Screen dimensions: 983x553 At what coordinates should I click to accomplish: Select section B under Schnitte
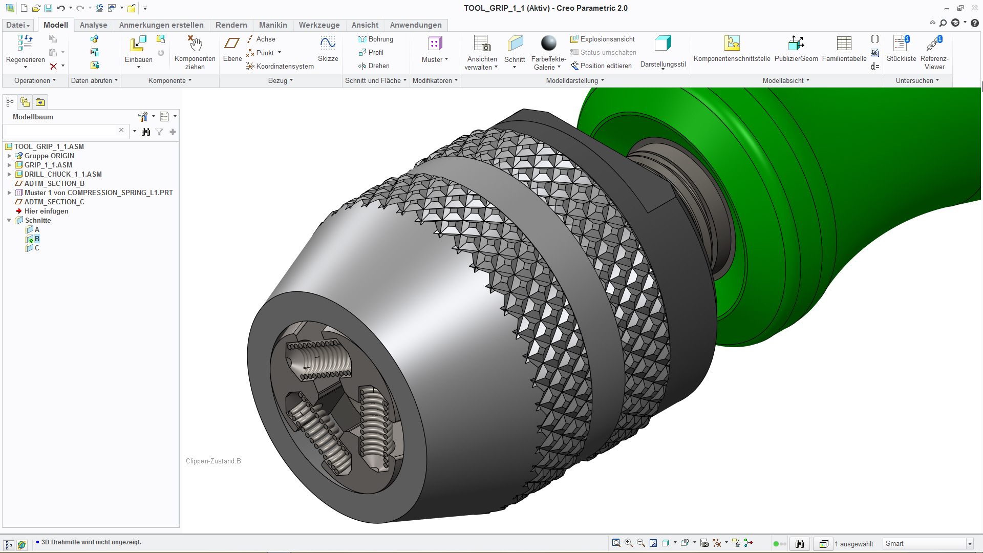(33, 239)
